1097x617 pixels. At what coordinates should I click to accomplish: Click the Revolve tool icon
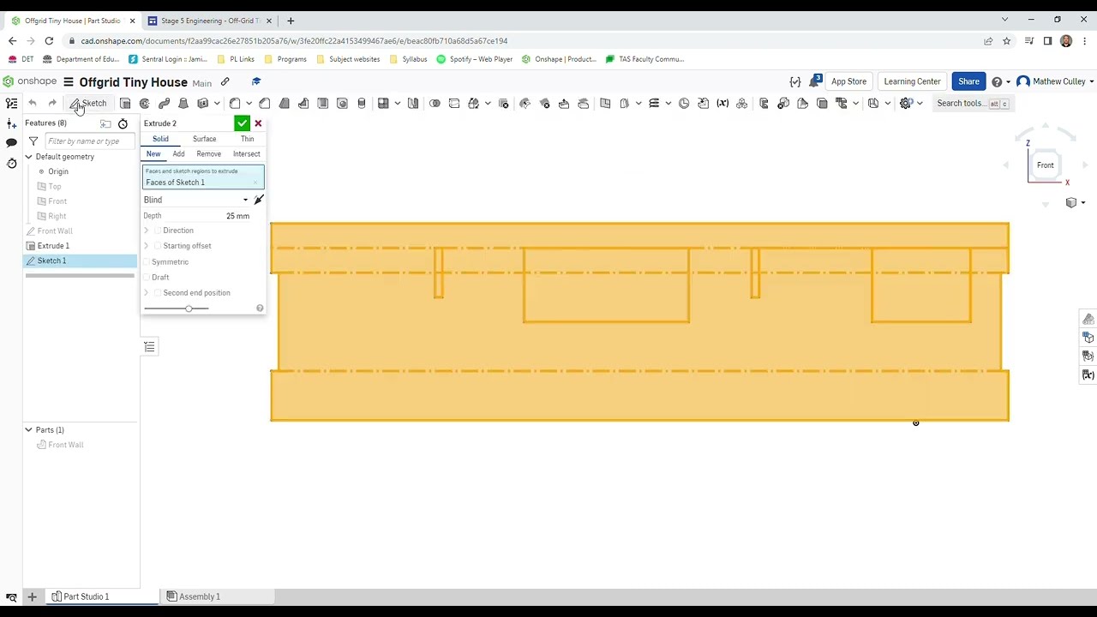[x=145, y=103]
